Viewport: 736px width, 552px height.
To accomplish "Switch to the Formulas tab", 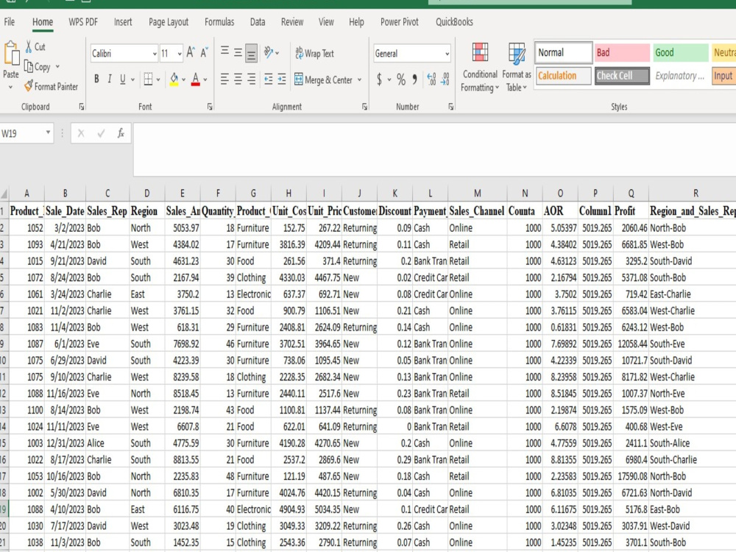I will 219,22.
